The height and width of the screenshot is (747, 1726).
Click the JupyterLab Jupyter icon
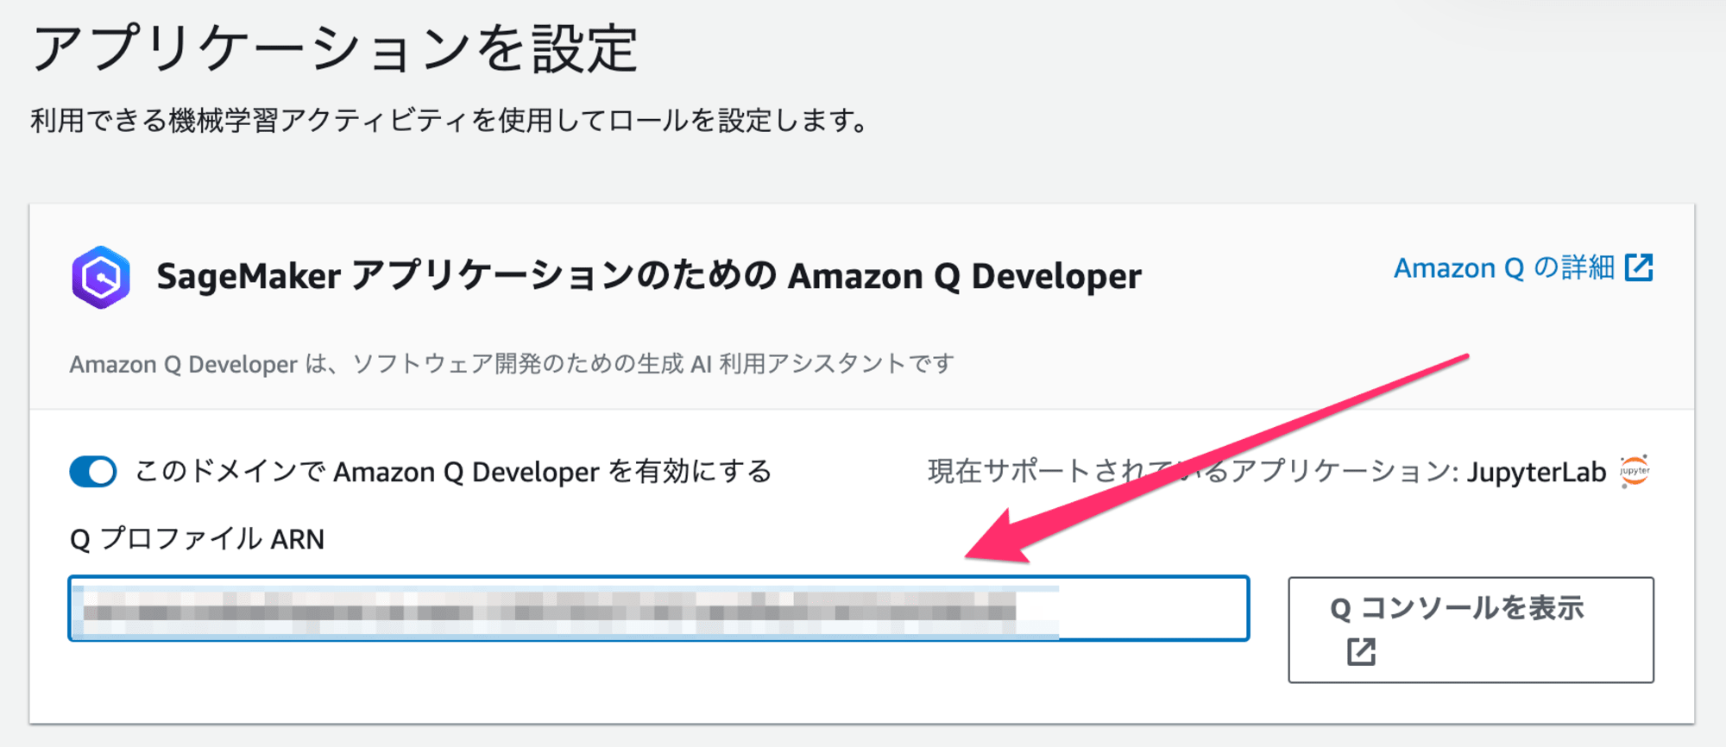pyautogui.click(x=1635, y=471)
